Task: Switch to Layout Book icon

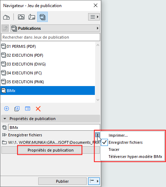Action: click(32, 17)
